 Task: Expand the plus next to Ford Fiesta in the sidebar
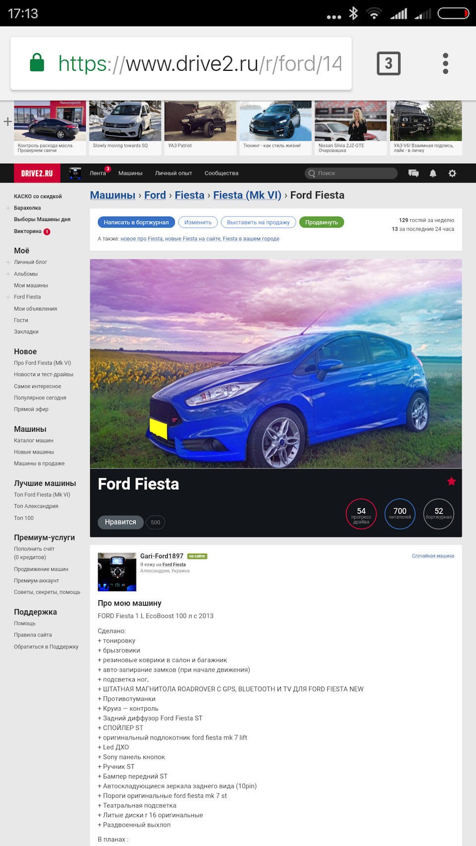tap(8, 297)
